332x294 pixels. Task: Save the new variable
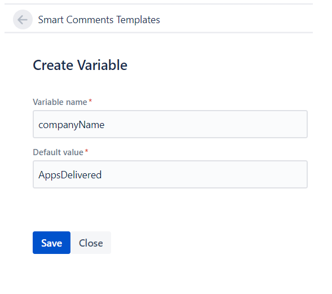pyautogui.click(x=51, y=243)
